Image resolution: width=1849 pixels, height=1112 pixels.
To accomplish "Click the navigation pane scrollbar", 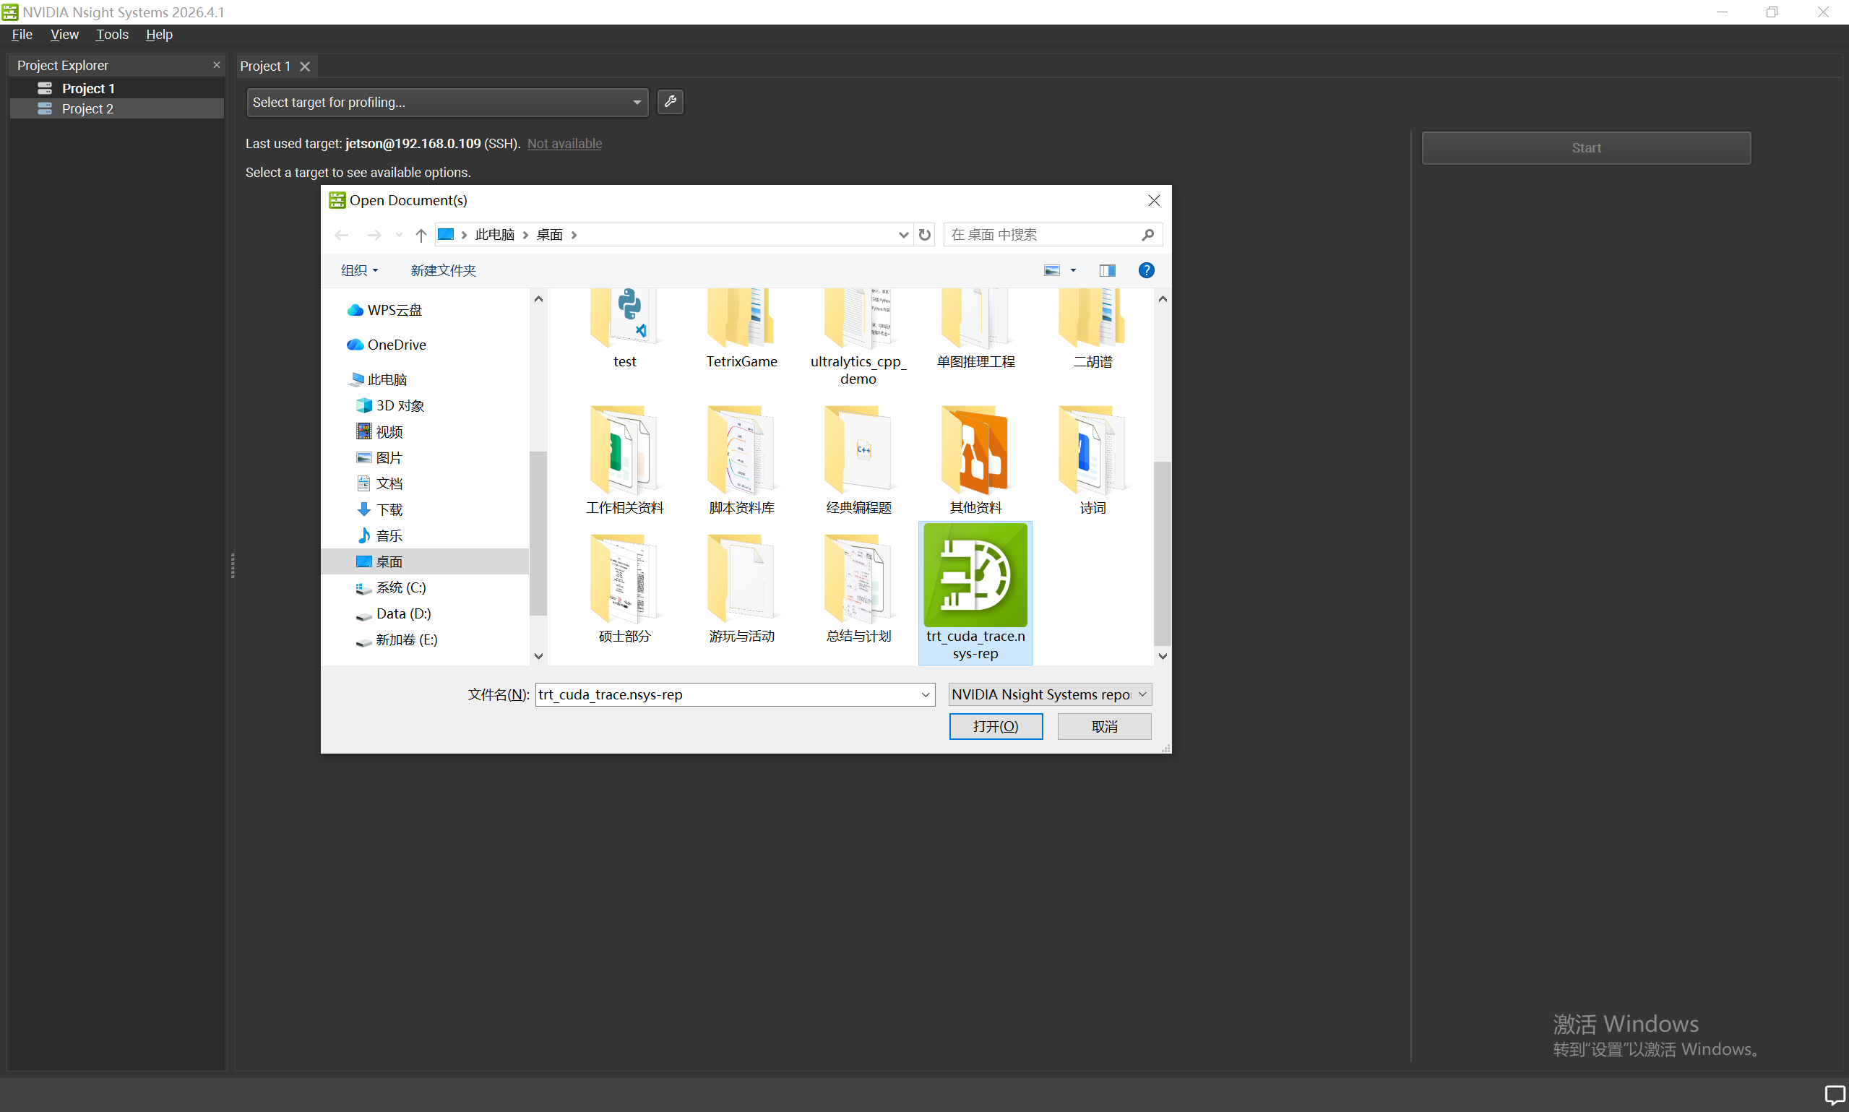I will [x=538, y=532].
